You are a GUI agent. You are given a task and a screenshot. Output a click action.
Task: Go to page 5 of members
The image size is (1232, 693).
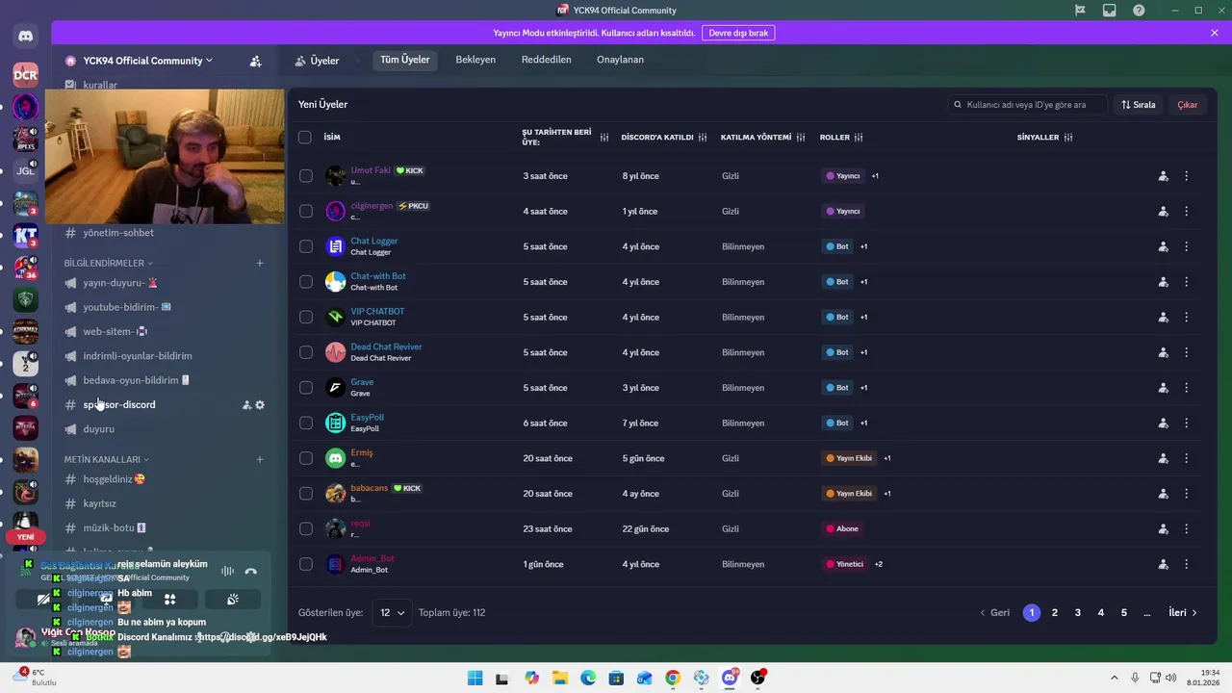pos(1124,612)
